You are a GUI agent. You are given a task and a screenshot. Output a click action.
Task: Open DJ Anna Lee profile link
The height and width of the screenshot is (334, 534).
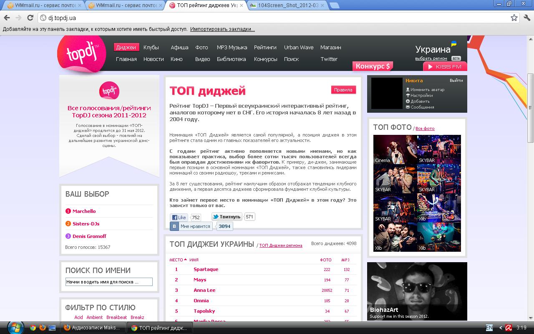204,290
